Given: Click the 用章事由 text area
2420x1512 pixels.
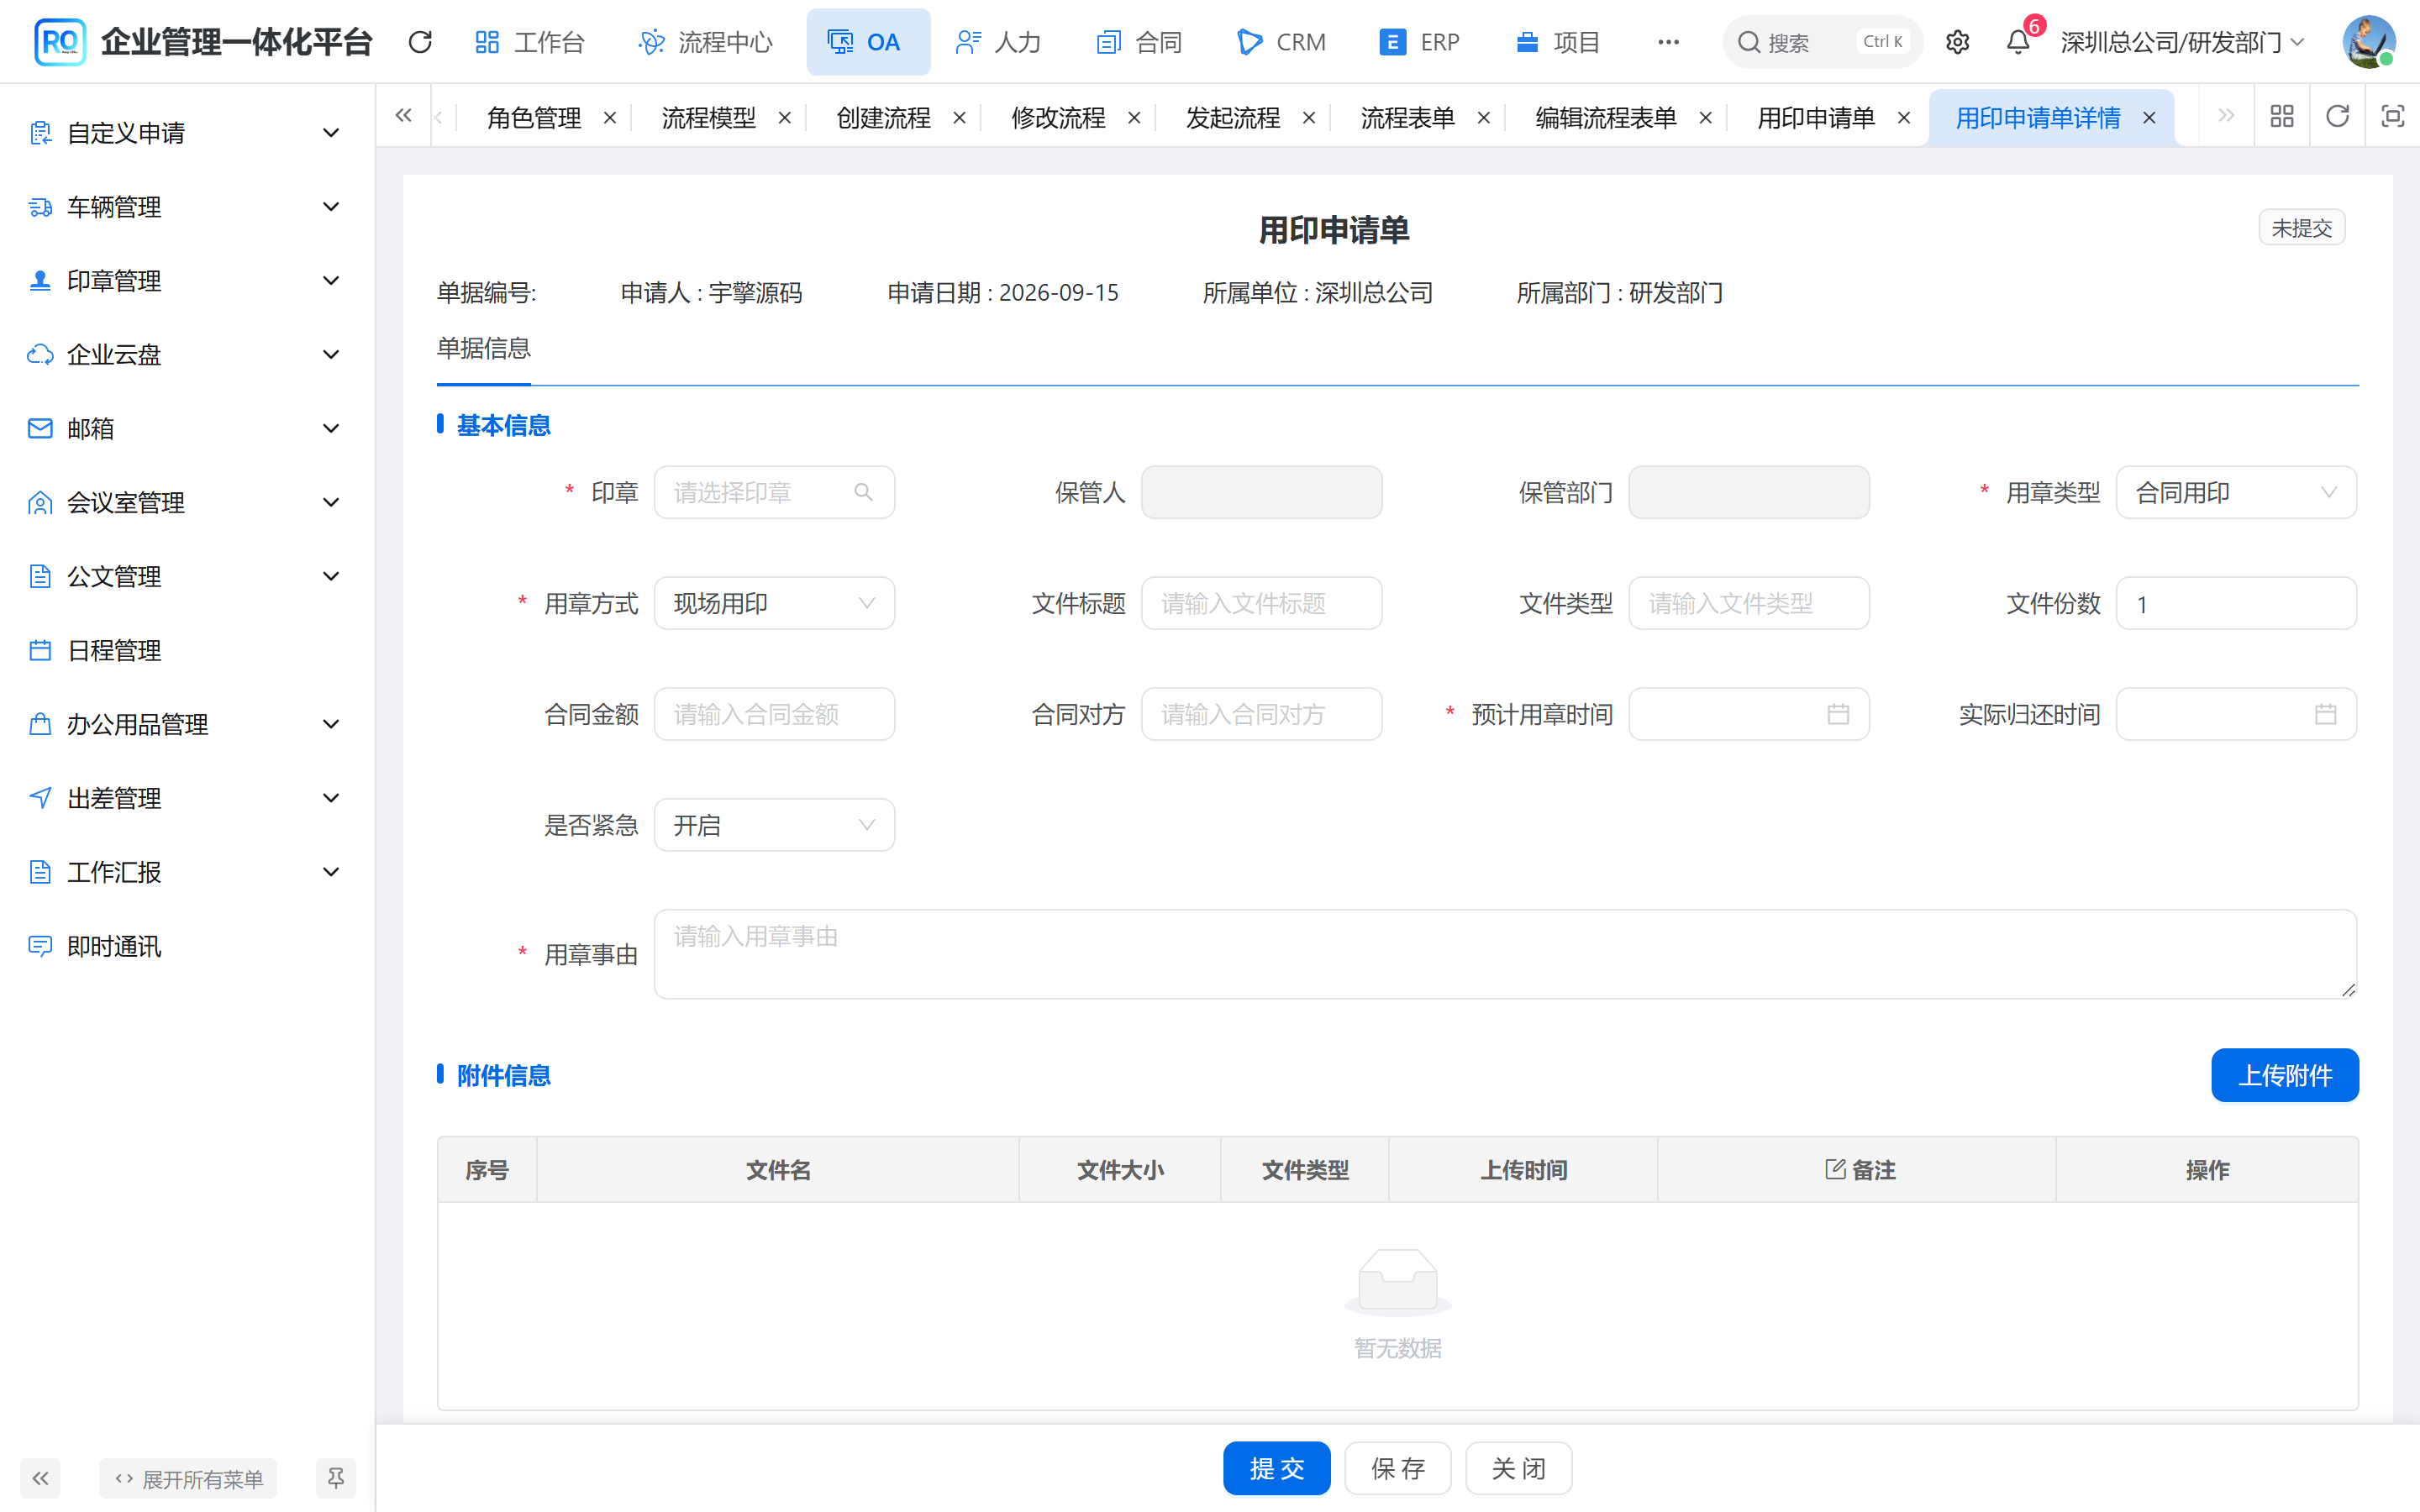Looking at the screenshot, I should [x=1505, y=954].
